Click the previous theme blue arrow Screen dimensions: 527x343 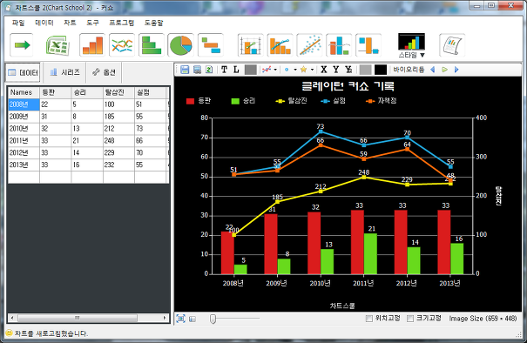tap(433, 70)
